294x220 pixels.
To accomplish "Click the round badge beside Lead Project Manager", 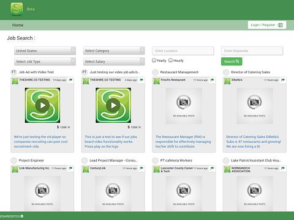I will pyautogui.click(x=85, y=161).
